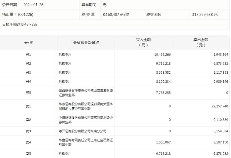Screen dimensions: 231x158
Task: Select sell amount 1,117,358
Action: [x=221, y=72]
